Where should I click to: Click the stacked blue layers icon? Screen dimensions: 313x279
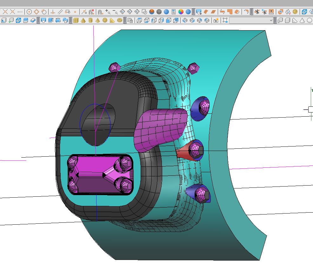(x=26, y=20)
